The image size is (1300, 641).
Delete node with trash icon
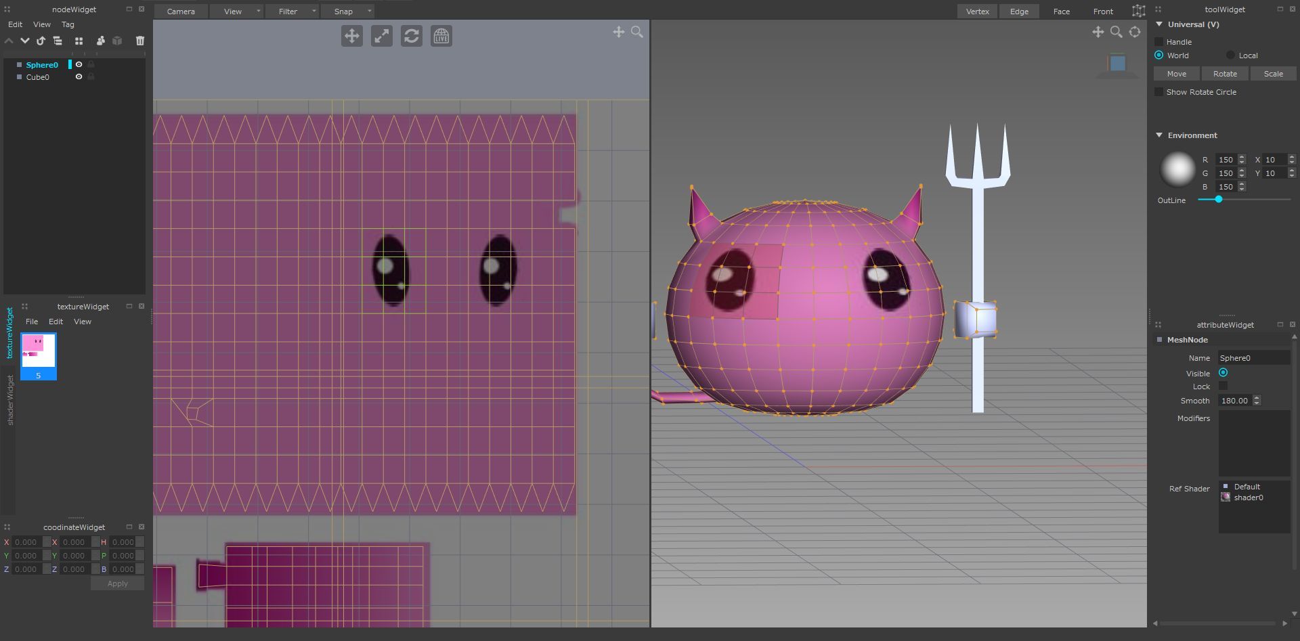140,41
